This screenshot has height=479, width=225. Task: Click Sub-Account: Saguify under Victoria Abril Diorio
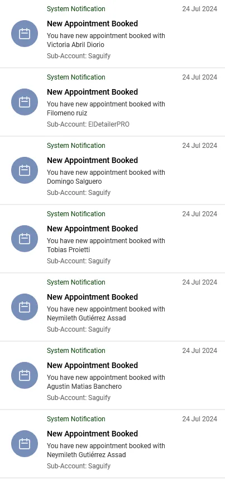pos(79,56)
